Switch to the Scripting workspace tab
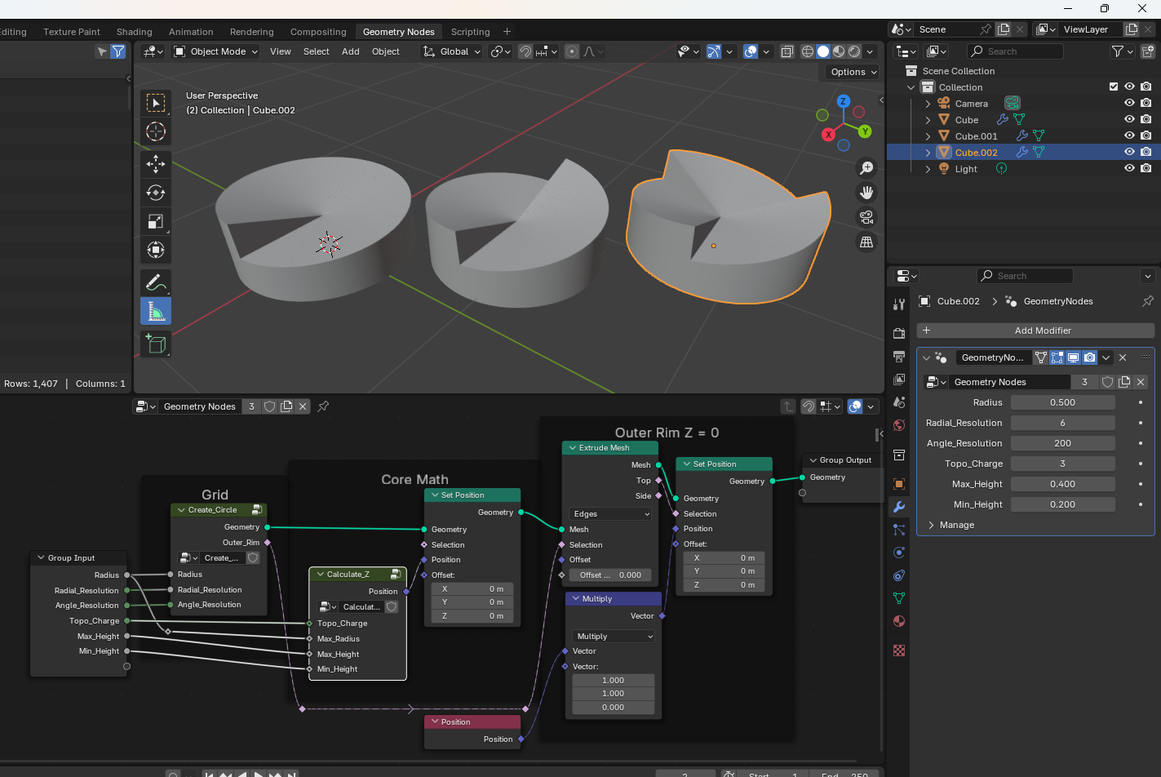Screen dimensions: 1161x777 [471, 32]
